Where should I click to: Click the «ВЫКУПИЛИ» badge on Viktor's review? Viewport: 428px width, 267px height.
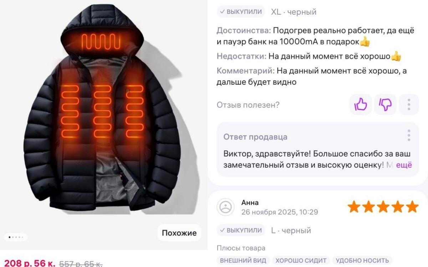(x=241, y=12)
